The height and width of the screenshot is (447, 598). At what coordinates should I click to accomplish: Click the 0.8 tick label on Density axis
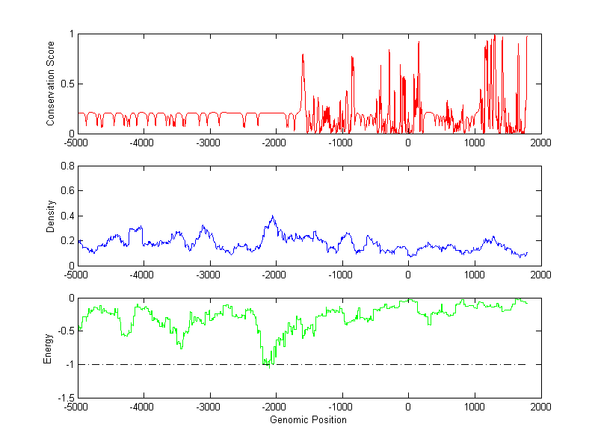[x=67, y=166]
